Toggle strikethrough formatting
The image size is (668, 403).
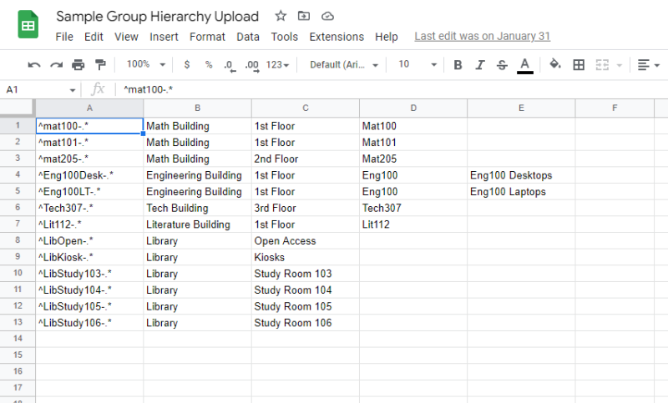(x=502, y=65)
